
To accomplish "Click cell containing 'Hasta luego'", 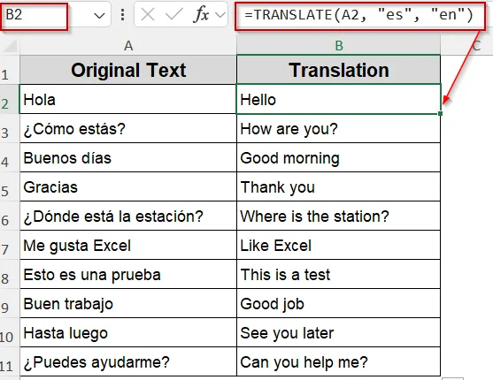I will (x=128, y=333).
